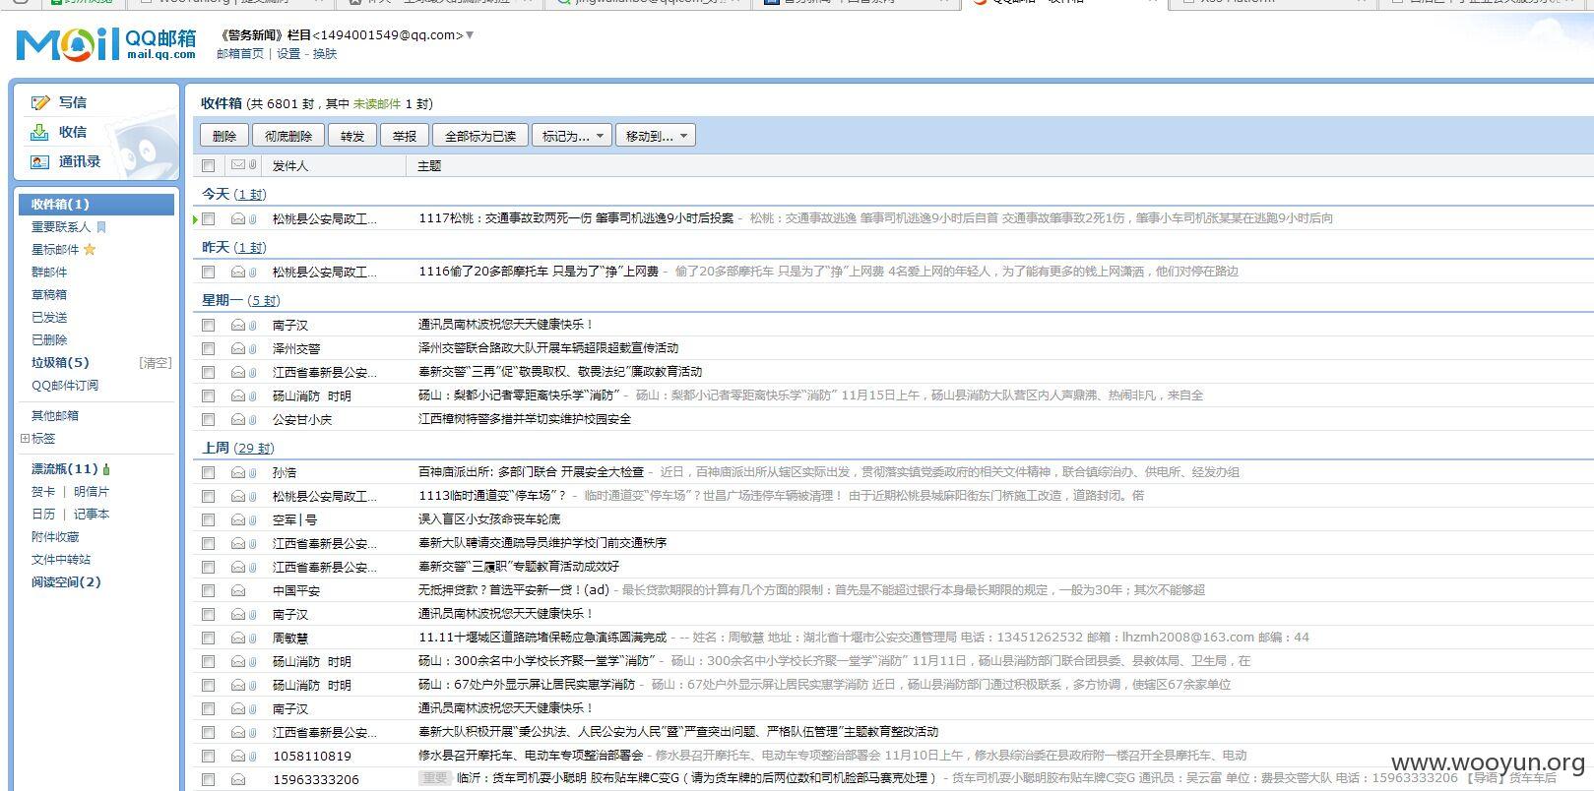
Task: Check the box for today's 1117松桃 email
Action: (208, 218)
